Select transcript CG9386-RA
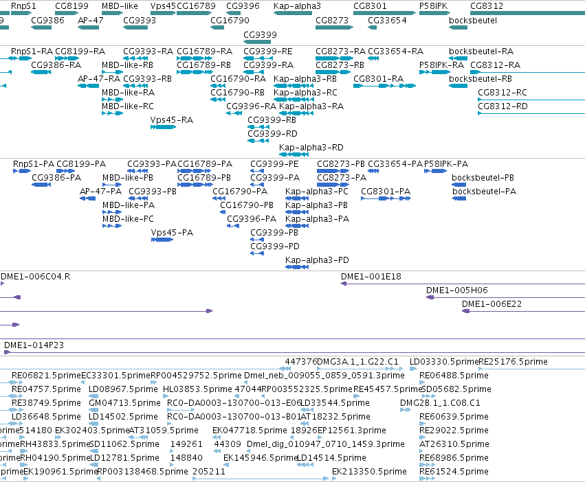Image resolution: width=585 pixels, height=482 pixels. (x=56, y=65)
